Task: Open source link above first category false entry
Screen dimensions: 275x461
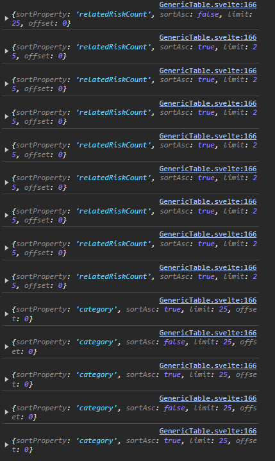Action: [x=208, y=333]
